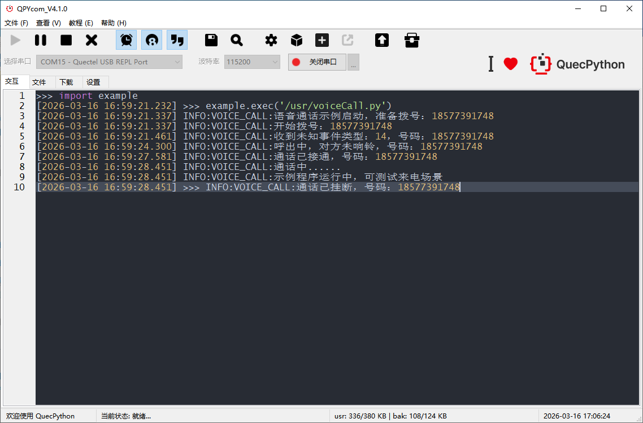Open settings via the gear icon

click(x=271, y=40)
